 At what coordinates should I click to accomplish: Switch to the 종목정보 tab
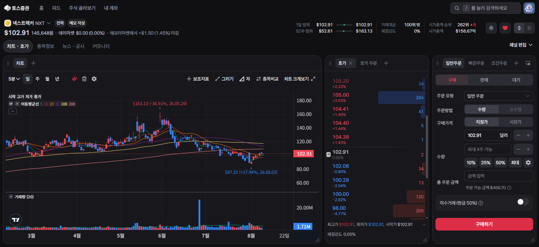click(x=46, y=46)
